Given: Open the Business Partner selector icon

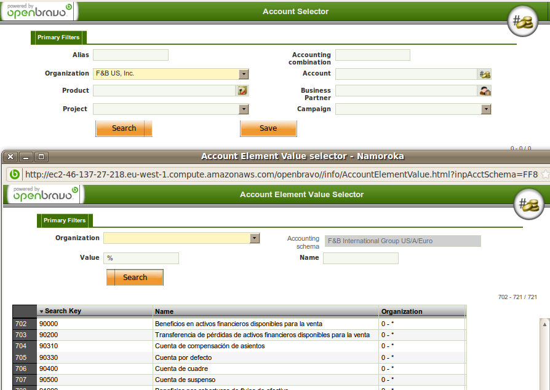Looking at the screenshot, I should [x=485, y=91].
